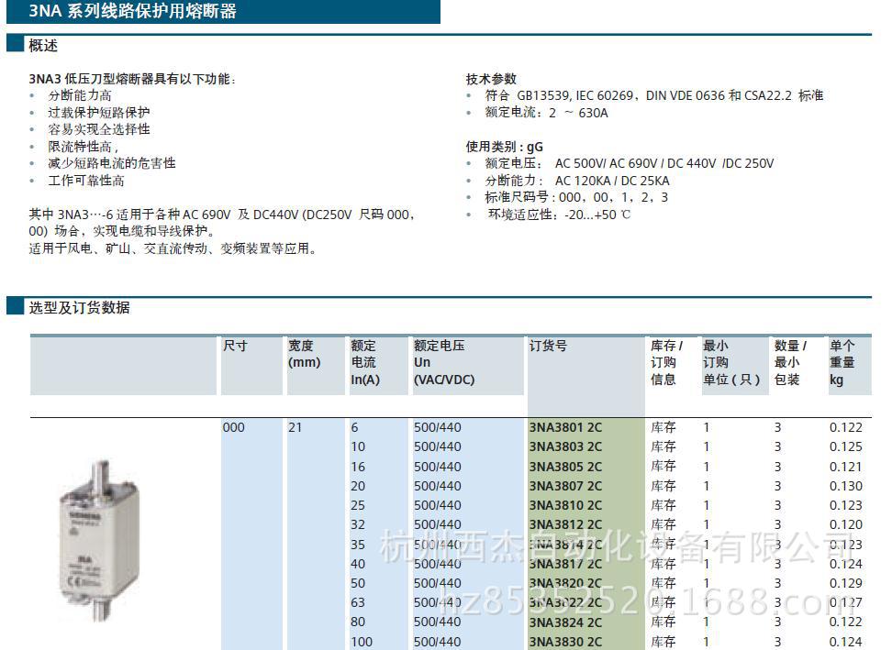Click the bullet '限流特性高'

pos(84,147)
